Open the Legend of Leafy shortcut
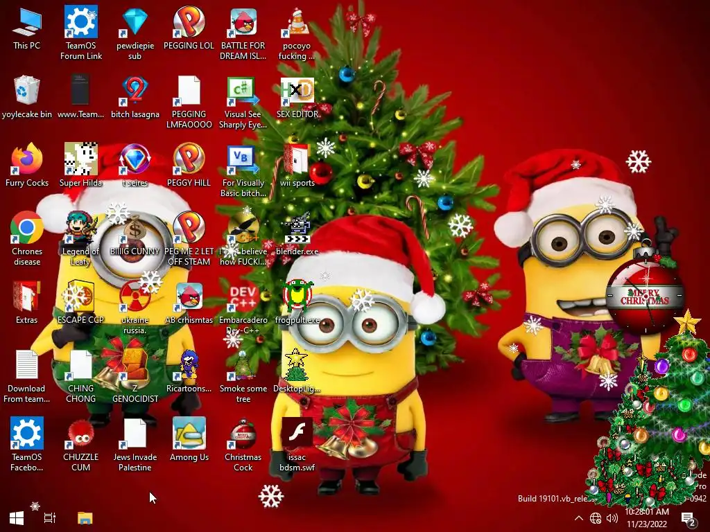 point(80,238)
